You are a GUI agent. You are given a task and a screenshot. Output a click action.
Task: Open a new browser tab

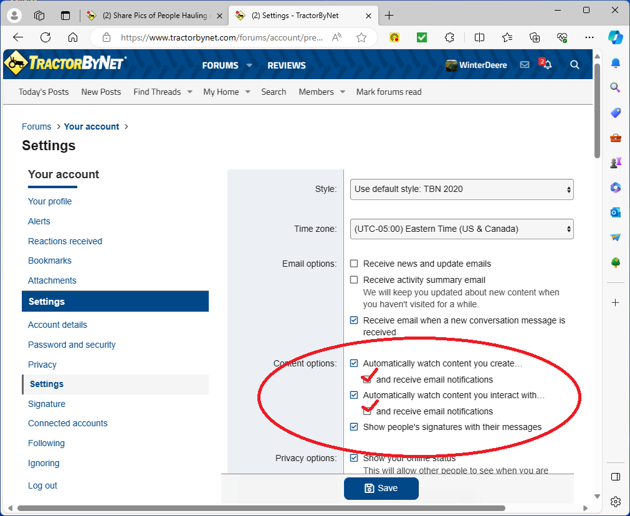(389, 16)
